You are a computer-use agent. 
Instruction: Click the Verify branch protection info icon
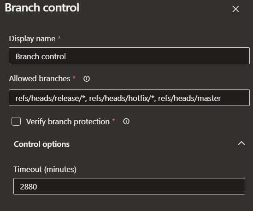coord(126,122)
